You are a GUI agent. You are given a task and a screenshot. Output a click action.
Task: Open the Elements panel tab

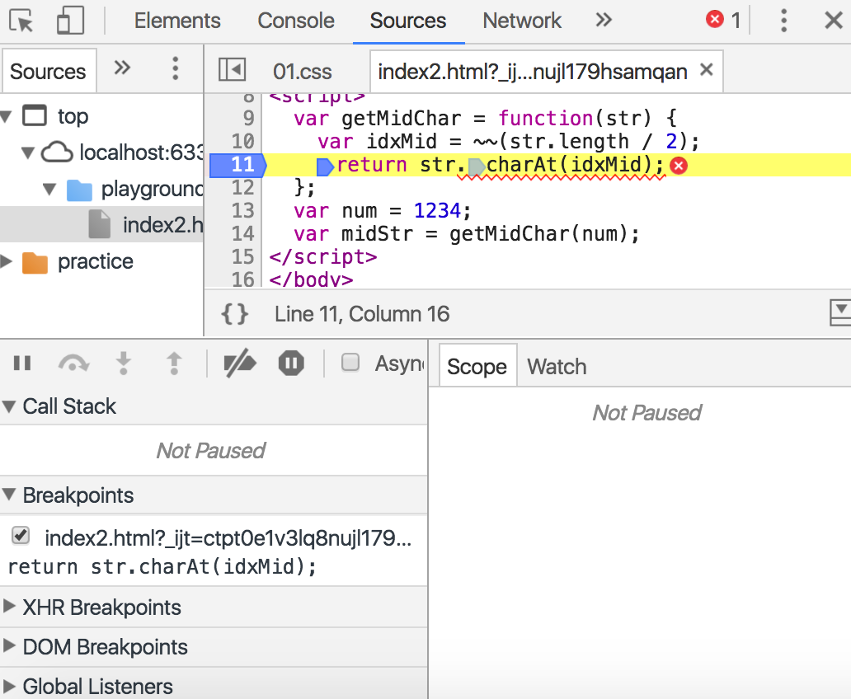click(177, 21)
